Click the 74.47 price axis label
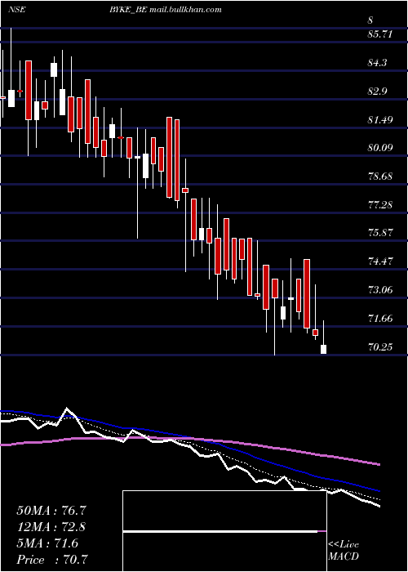Screen dimensions: 408x572 click(x=380, y=261)
